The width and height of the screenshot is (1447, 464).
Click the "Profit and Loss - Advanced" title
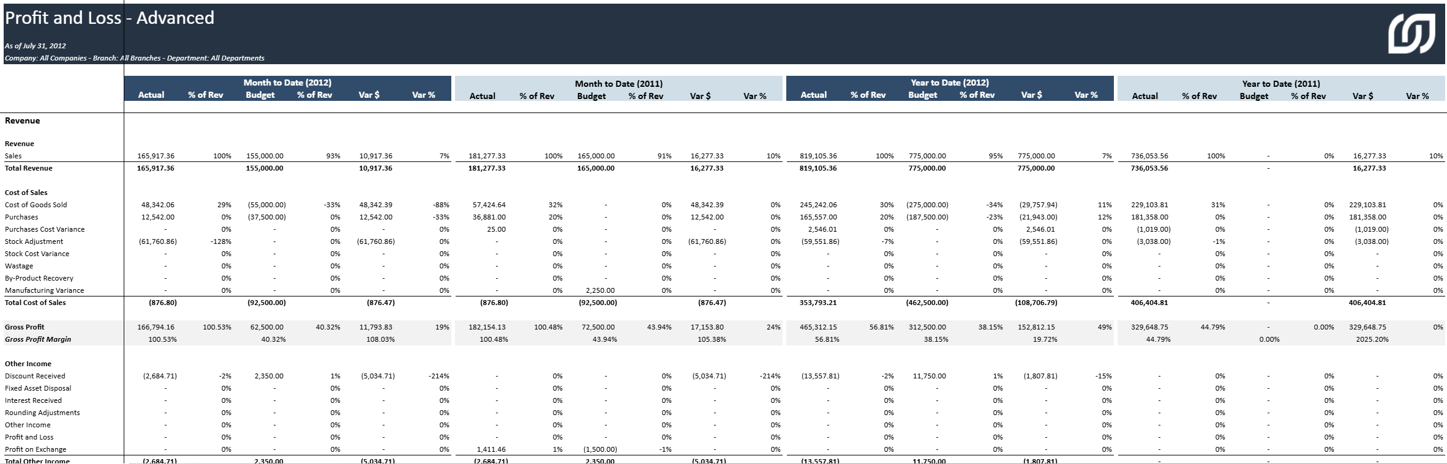[110, 18]
